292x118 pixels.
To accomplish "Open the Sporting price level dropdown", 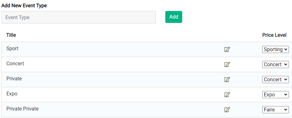I will (x=275, y=49).
